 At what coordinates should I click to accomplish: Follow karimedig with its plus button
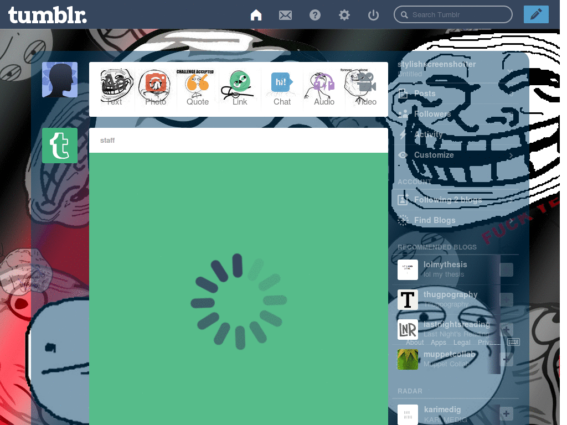point(506,414)
